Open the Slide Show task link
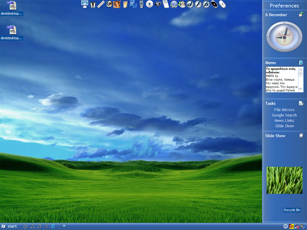This screenshot has width=307, height=230. coord(284,126)
